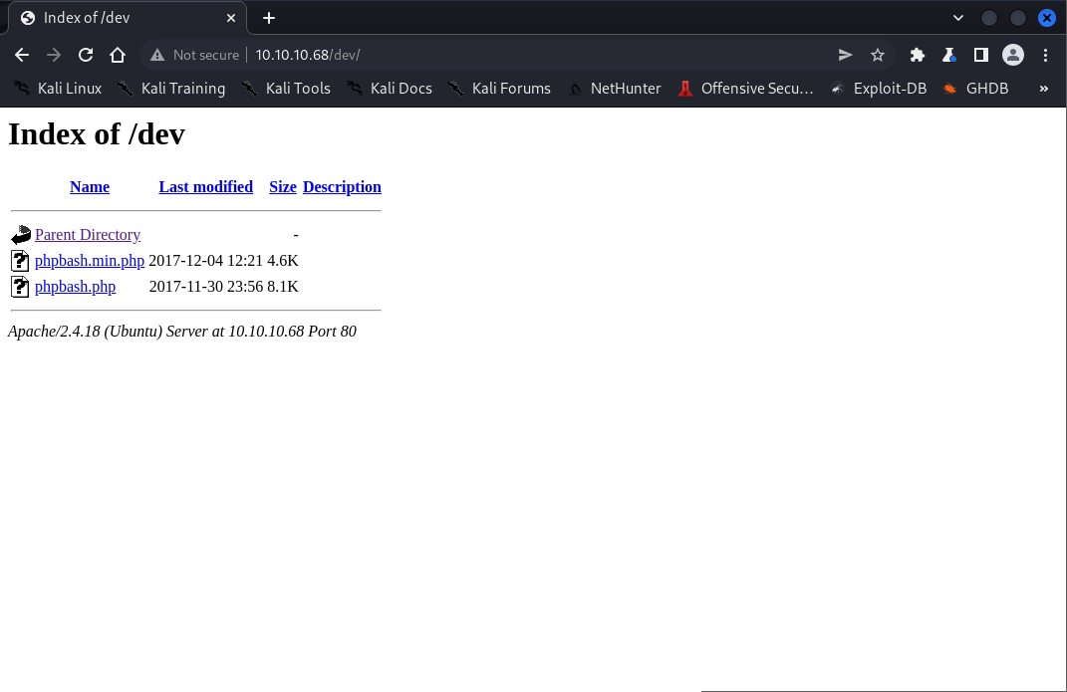
Task: Sort listing by Last modified
Action: click(x=205, y=186)
